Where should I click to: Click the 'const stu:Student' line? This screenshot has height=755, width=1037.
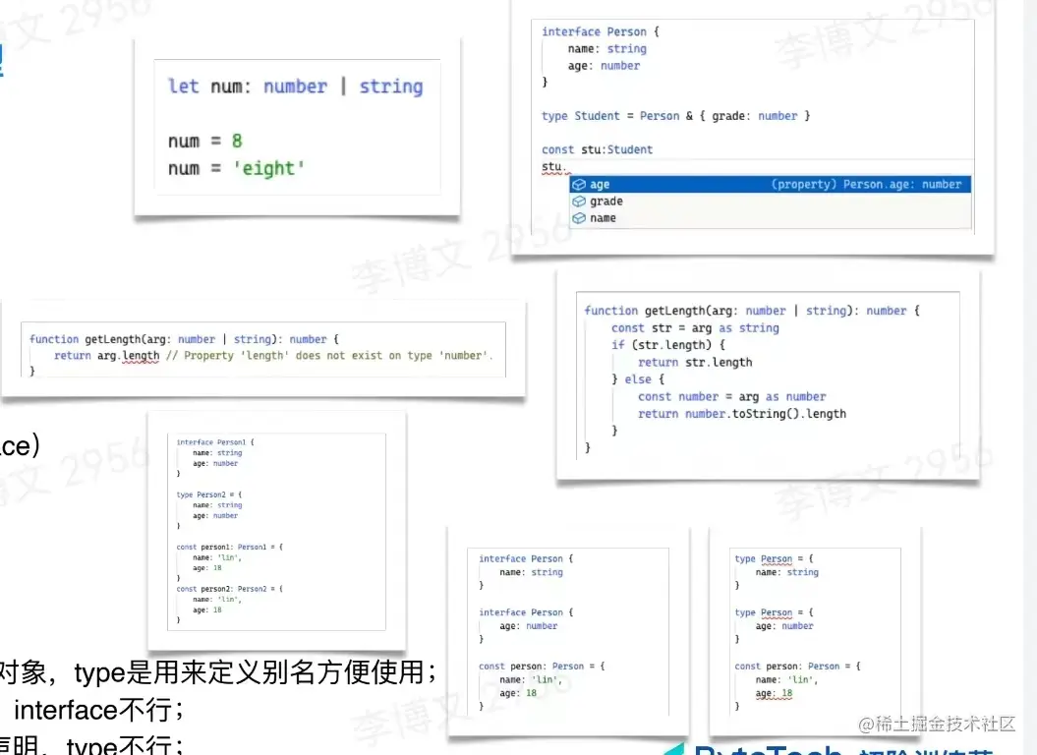(597, 149)
